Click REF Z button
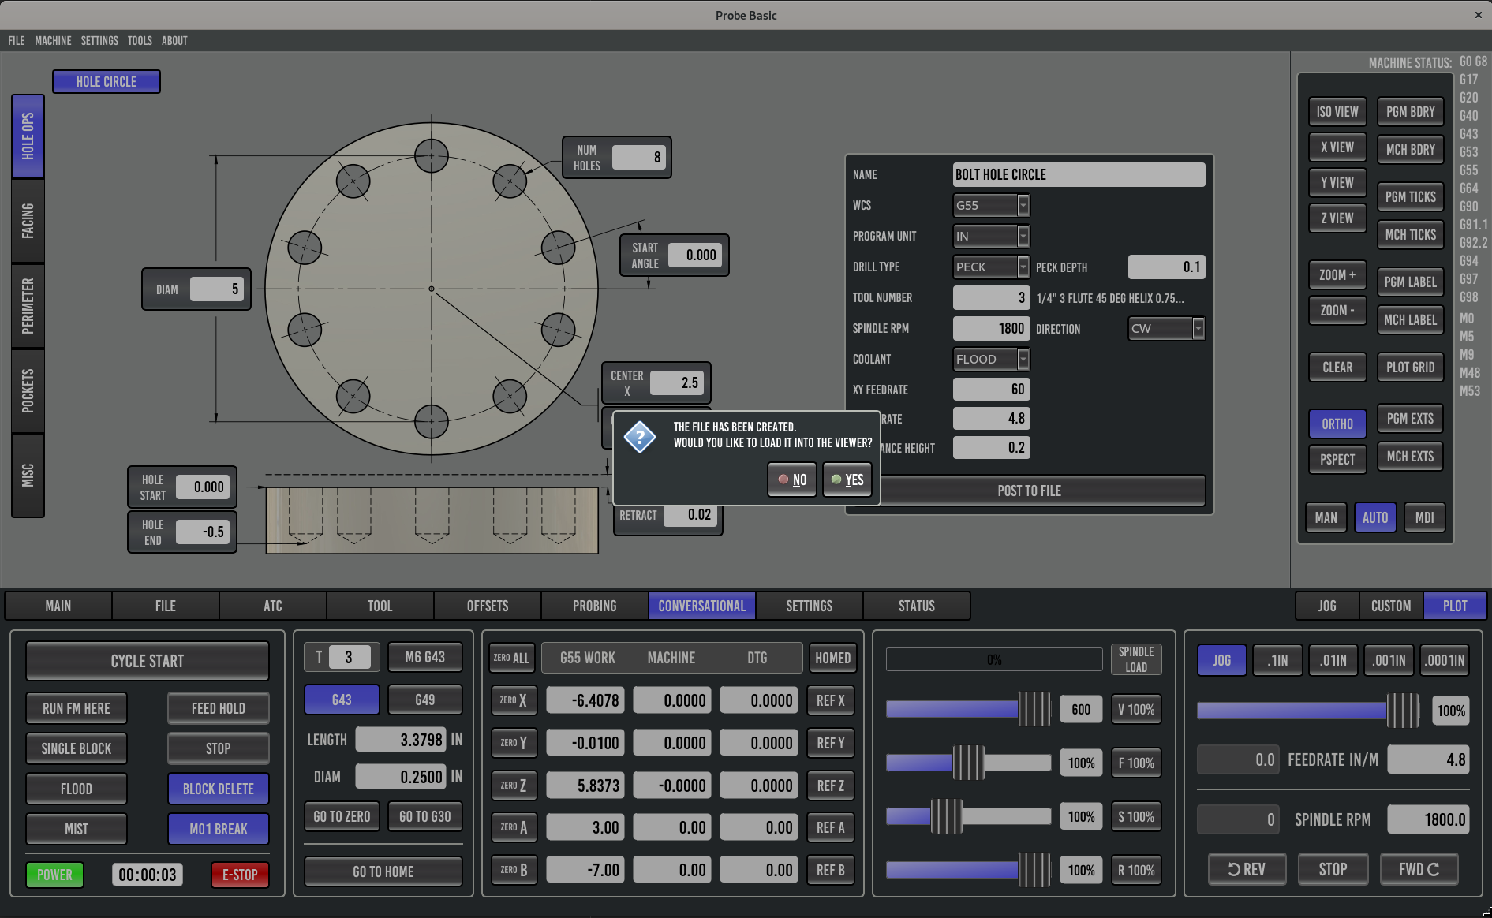The width and height of the screenshot is (1492, 918). [x=831, y=786]
